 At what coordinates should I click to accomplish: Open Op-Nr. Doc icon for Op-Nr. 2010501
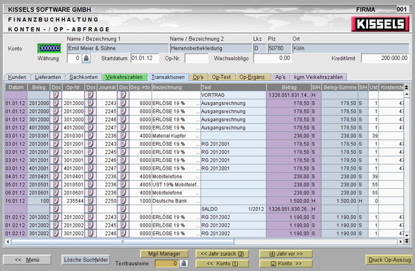(x=90, y=185)
